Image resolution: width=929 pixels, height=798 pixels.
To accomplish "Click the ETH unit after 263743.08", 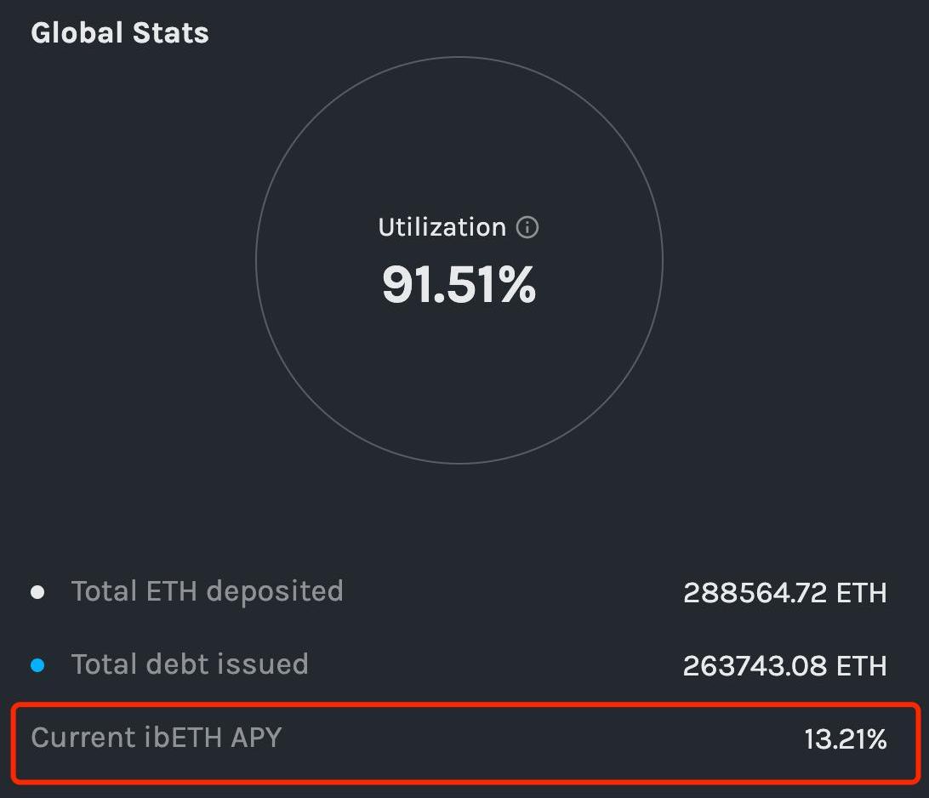I will click(862, 665).
